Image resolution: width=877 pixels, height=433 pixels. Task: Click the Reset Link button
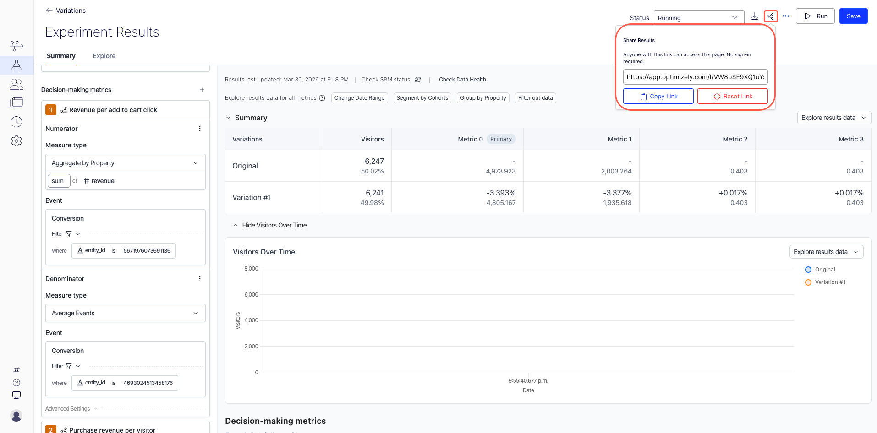(732, 96)
